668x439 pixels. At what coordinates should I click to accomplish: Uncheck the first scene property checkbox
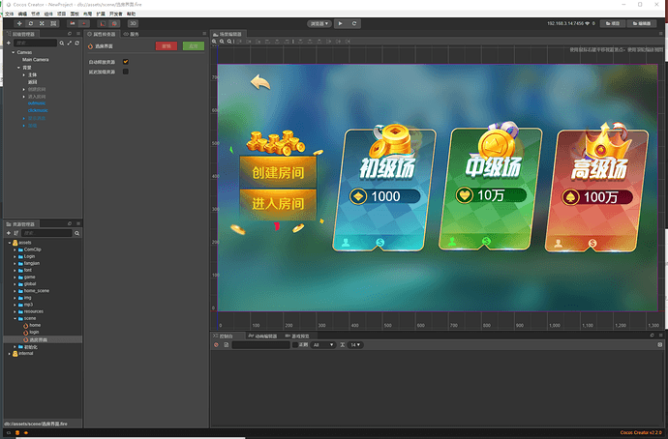pyautogui.click(x=126, y=62)
